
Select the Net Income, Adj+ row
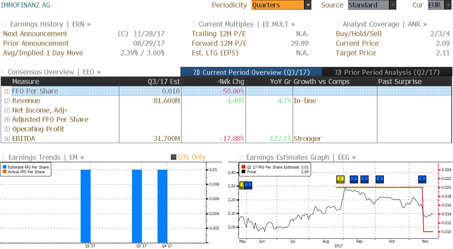[x=226, y=110]
